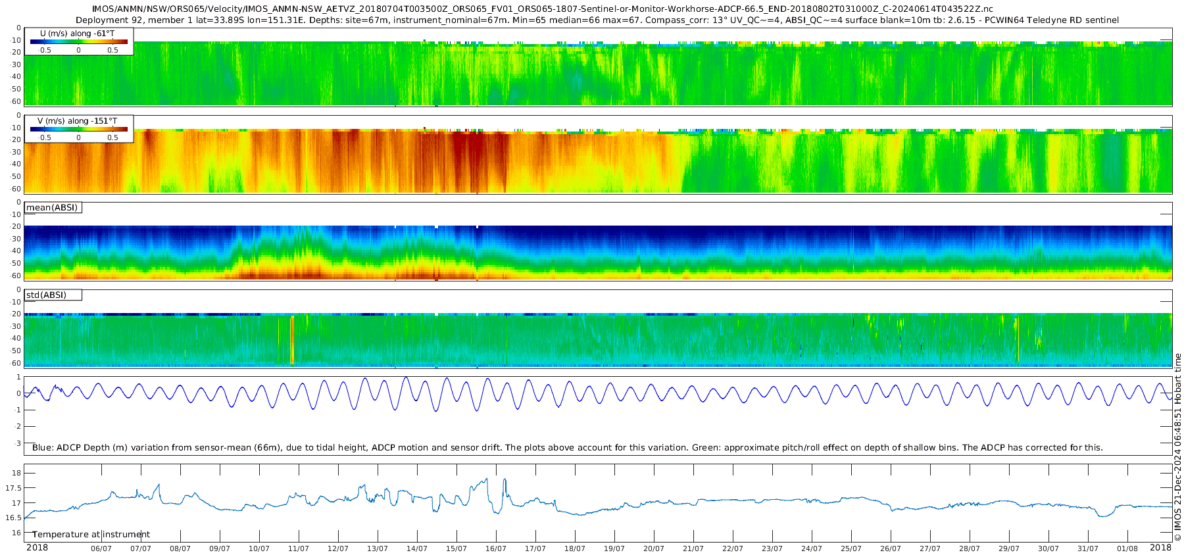Click the 26/07 date tick label

pyautogui.click(x=891, y=548)
